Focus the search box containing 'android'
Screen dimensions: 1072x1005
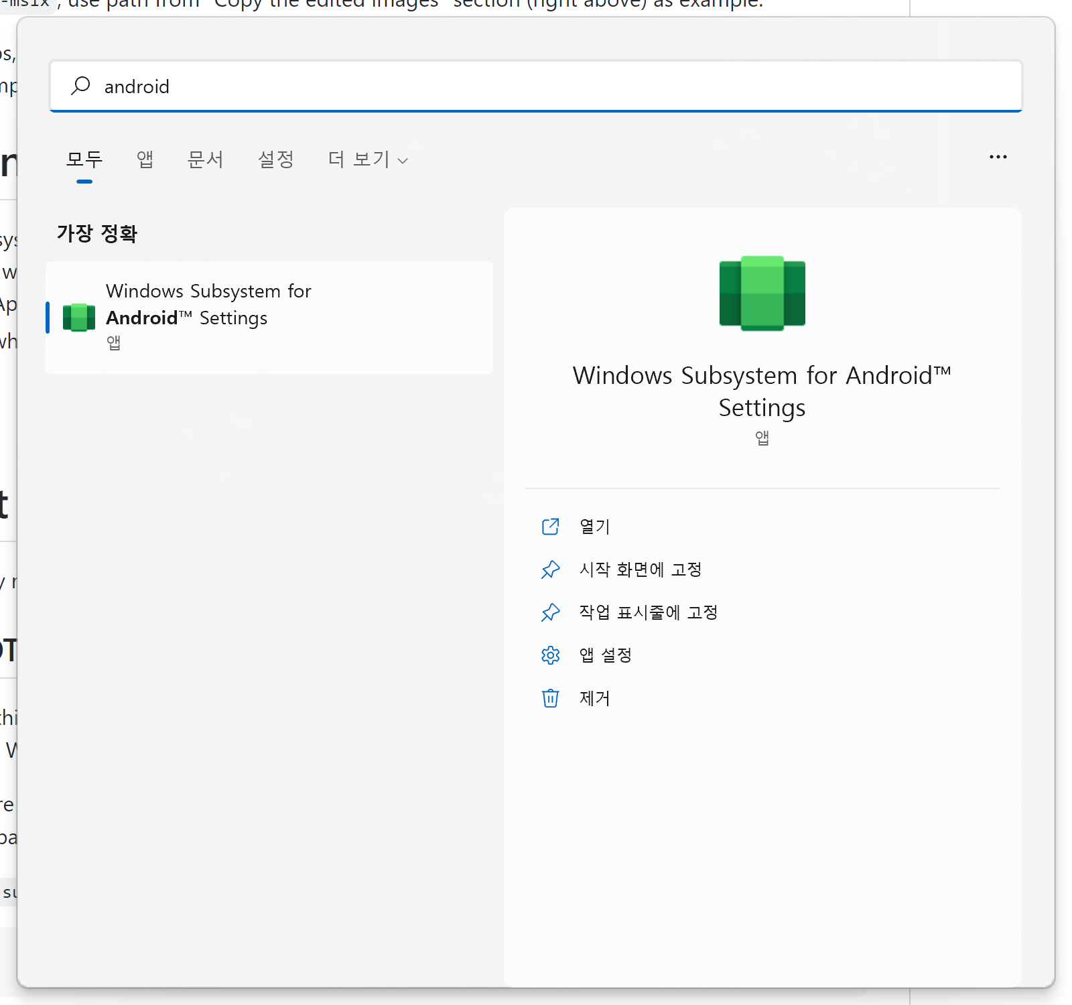point(535,86)
